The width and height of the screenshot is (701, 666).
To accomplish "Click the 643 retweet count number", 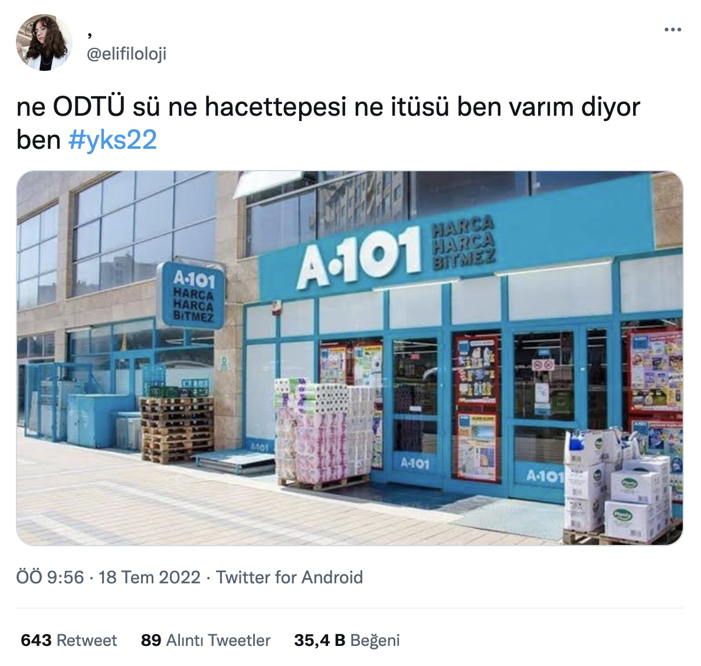I will [36, 640].
